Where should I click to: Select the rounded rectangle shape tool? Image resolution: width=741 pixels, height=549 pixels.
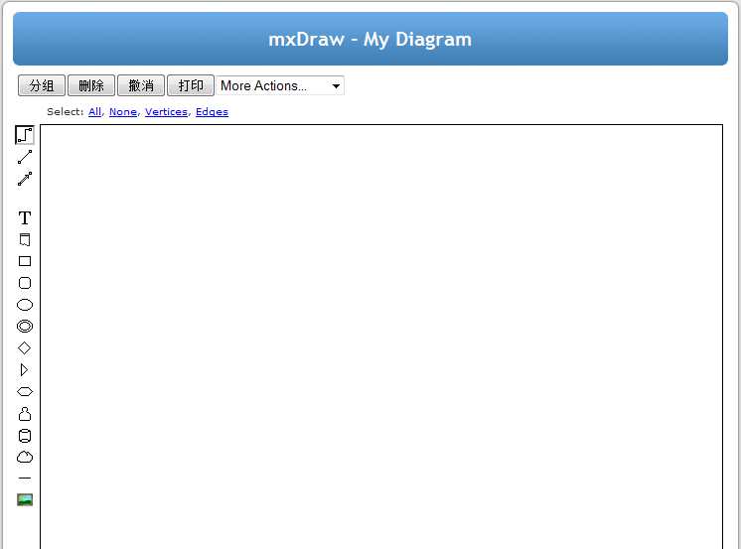[x=25, y=283]
